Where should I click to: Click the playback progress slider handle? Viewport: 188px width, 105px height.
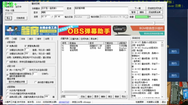155,23
